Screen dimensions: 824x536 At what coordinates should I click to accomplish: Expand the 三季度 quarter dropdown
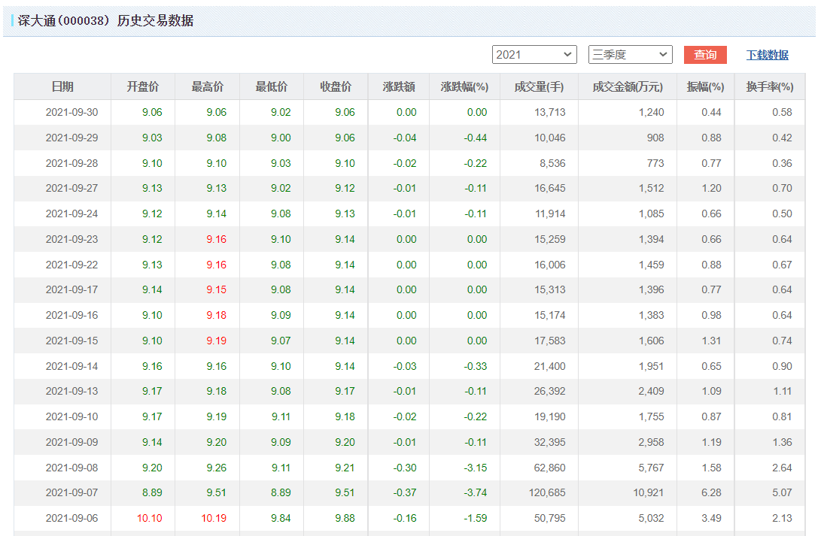click(x=630, y=55)
